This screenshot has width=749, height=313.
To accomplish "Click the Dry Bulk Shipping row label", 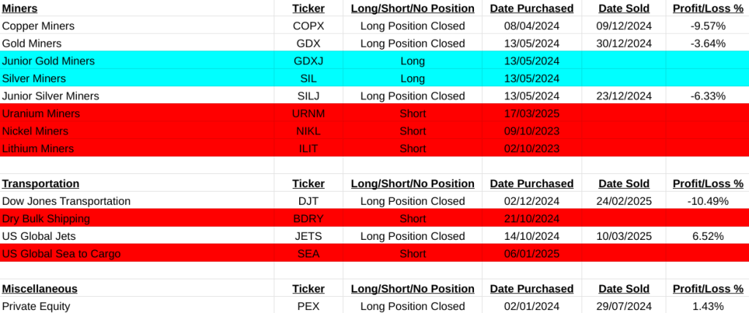I will (x=46, y=219).
